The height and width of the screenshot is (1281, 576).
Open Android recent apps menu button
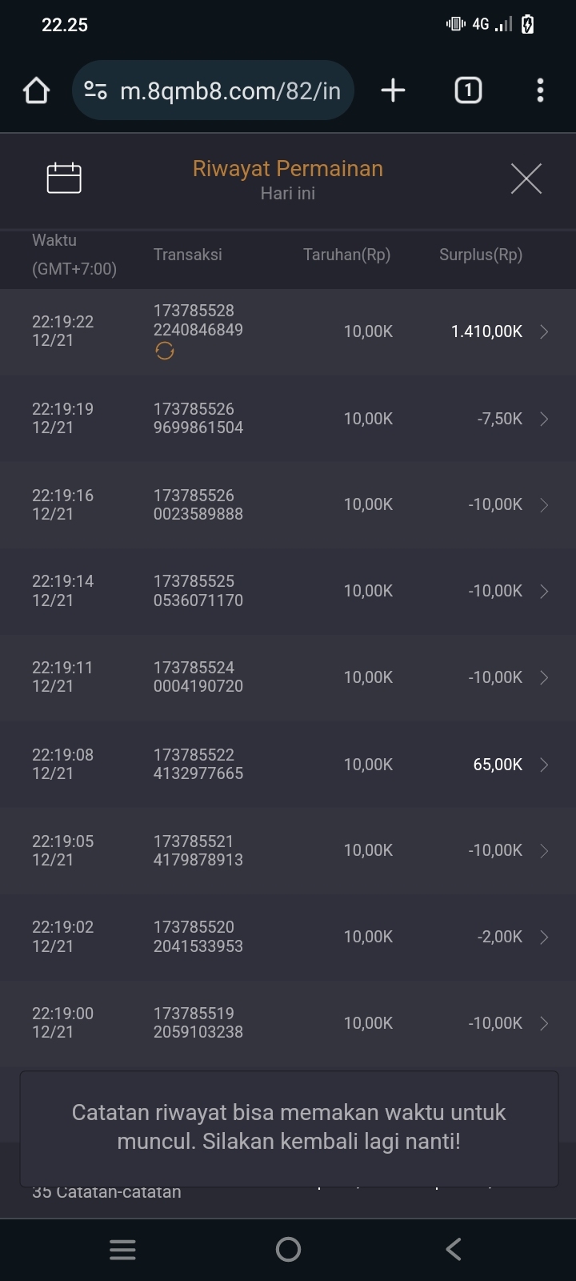(x=122, y=1249)
